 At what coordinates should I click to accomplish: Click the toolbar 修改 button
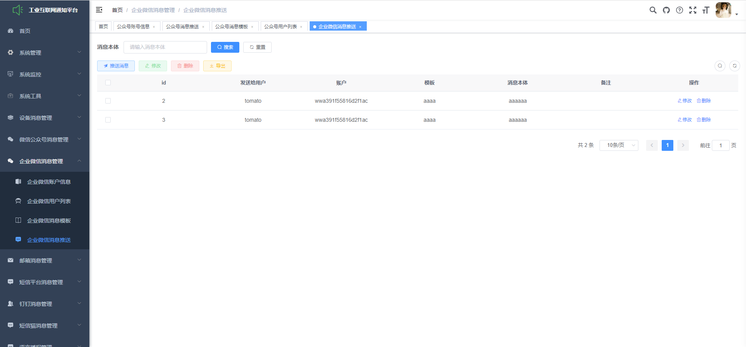pos(153,66)
